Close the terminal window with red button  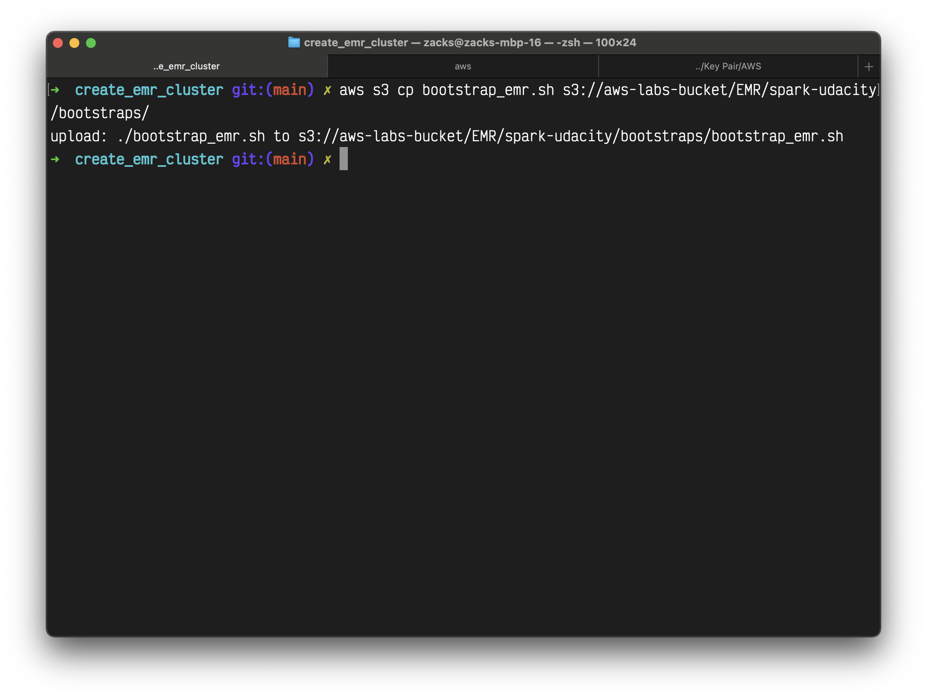click(58, 43)
